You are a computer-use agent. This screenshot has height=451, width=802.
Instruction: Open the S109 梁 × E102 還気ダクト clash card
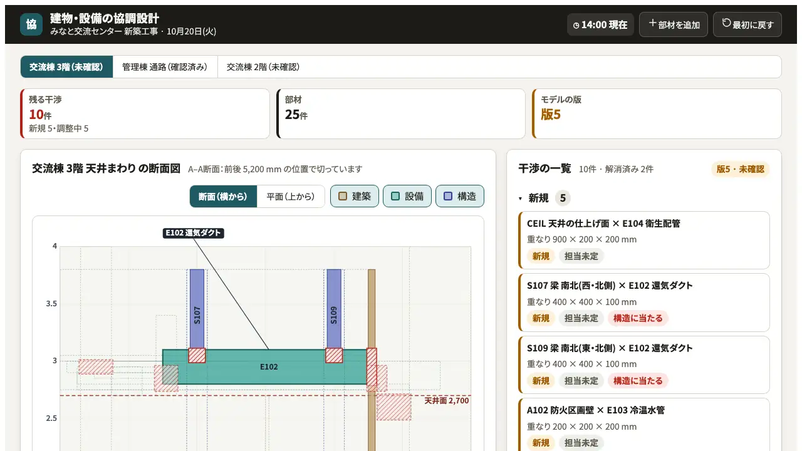tap(644, 365)
